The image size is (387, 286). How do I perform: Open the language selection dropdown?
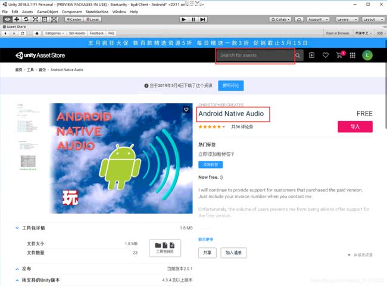click(x=363, y=33)
